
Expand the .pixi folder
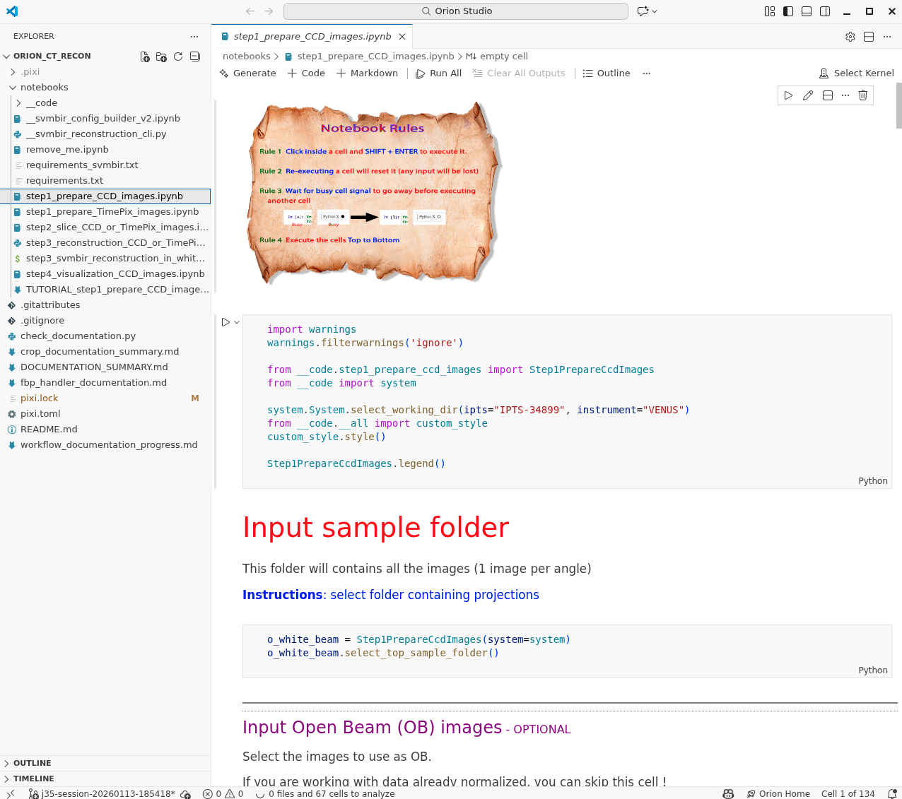[x=30, y=72]
